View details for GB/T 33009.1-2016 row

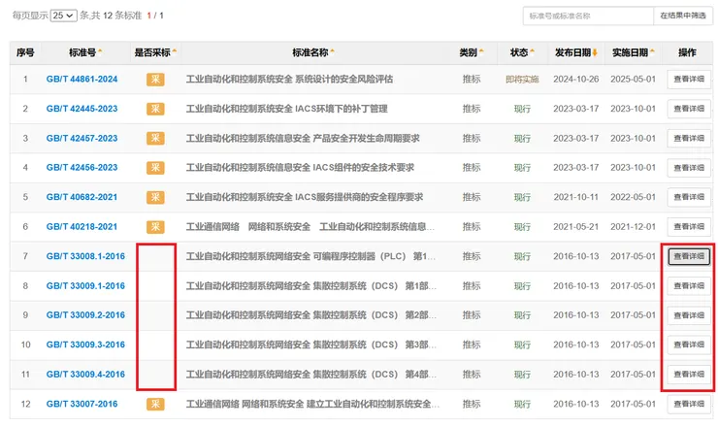(x=689, y=286)
